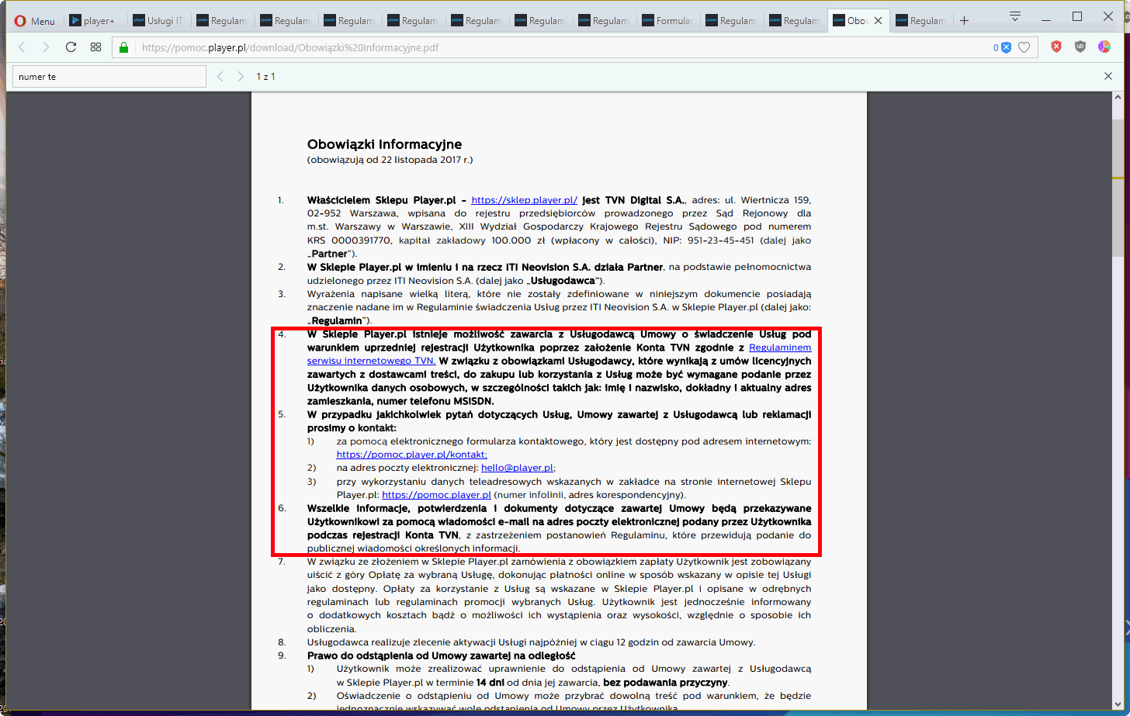Image resolution: width=1130 pixels, height=716 pixels.
Task: Switch to the Usługi IT tab
Action: (158, 21)
